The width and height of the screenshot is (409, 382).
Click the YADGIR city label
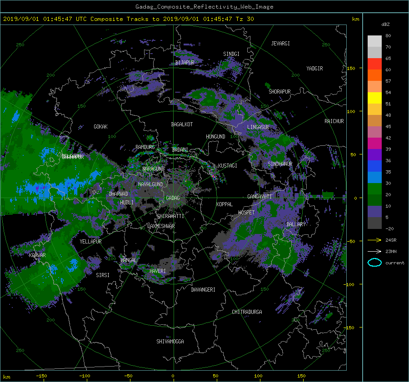coord(314,69)
